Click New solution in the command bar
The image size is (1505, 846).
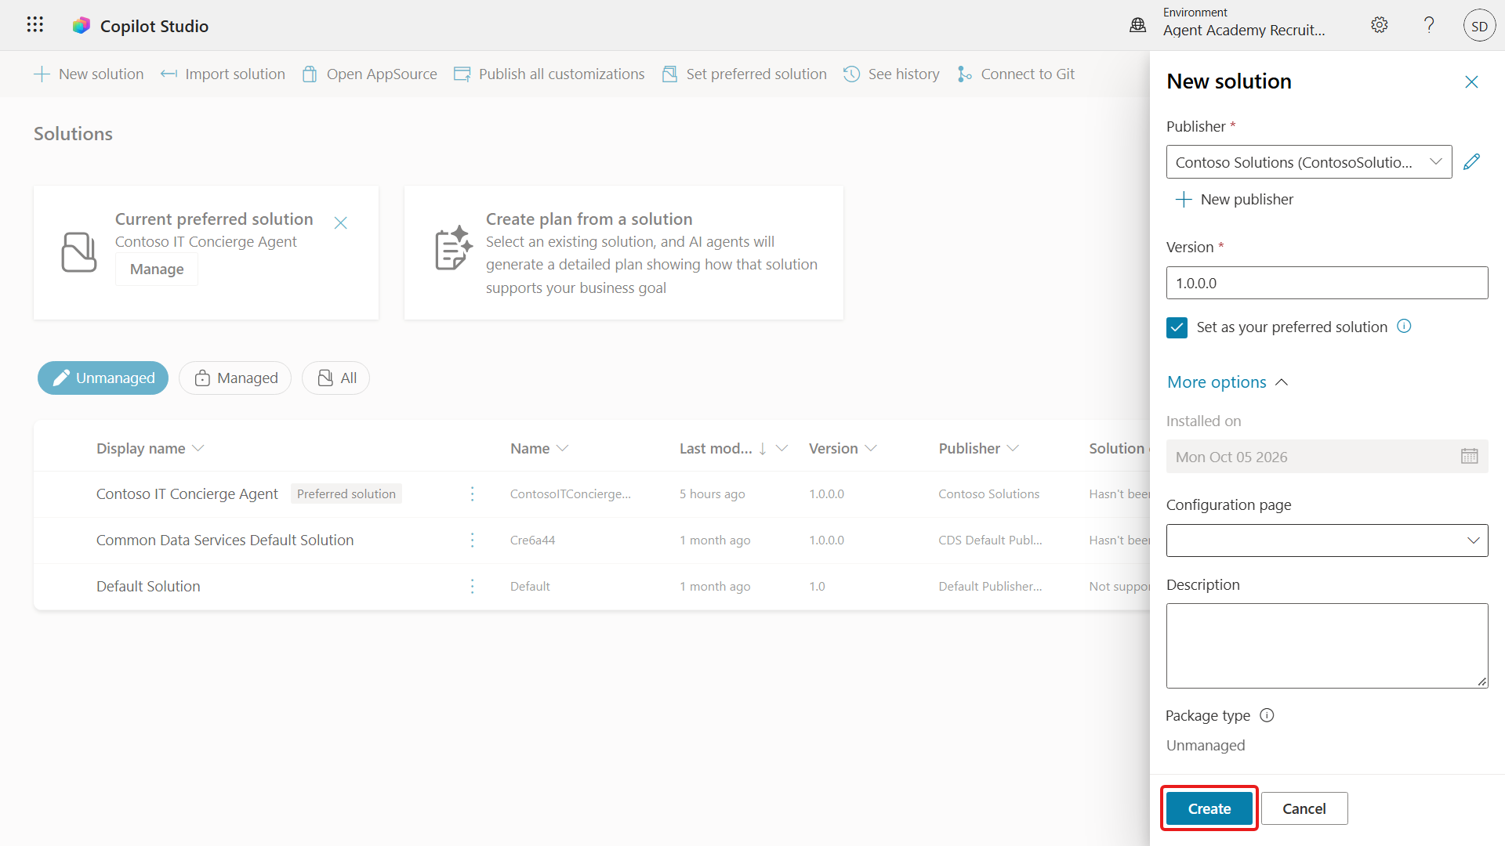tap(89, 74)
